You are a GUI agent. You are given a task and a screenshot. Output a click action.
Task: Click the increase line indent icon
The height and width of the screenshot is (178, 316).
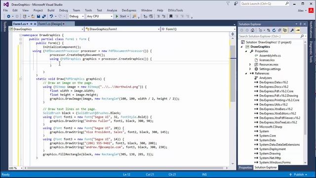151,16
